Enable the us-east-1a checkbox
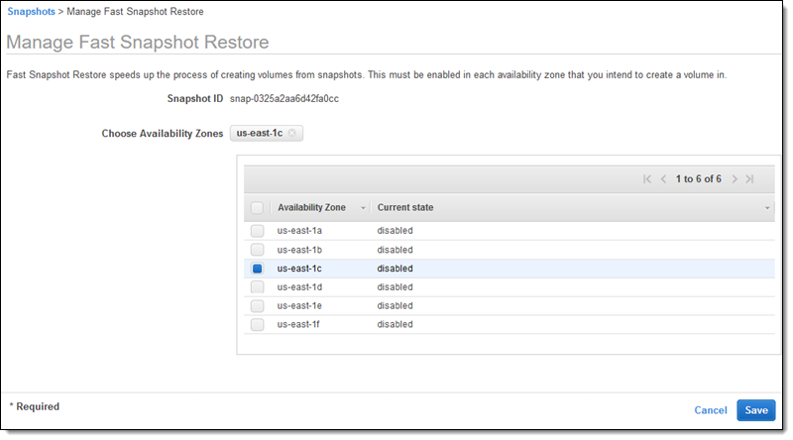 click(x=257, y=231)
